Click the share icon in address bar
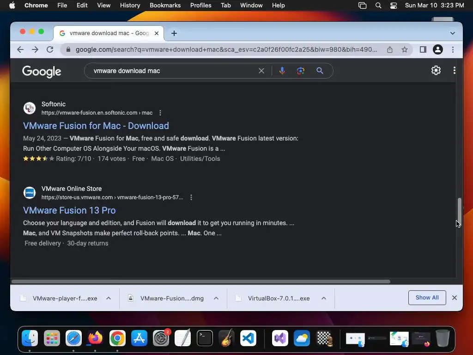The image size is (473, 355). [x=390, y=49]
